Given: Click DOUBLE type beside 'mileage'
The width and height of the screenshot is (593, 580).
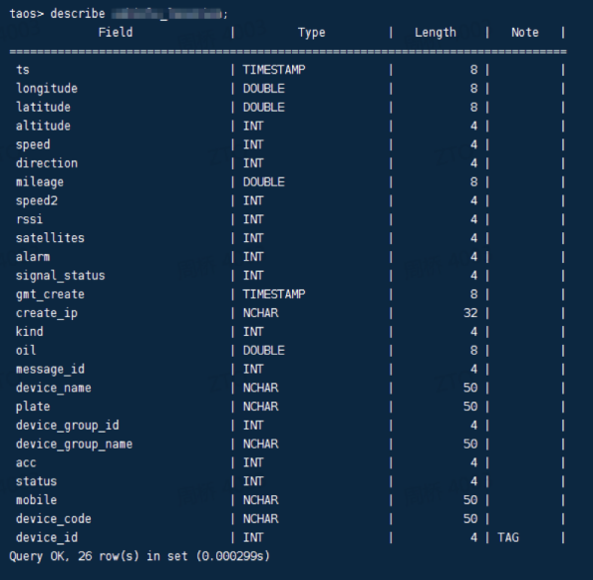Looking at the screenshot, I should pos(263,181).
